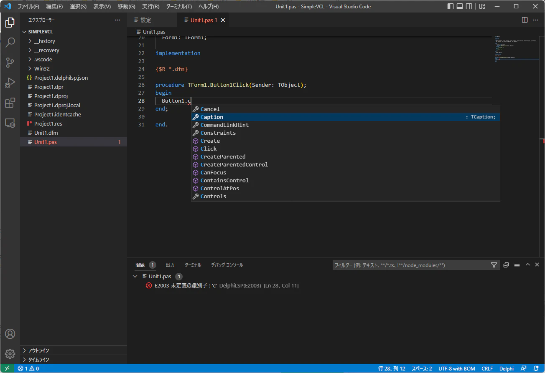Open the Search view in activity bar
This screenshot has width=545, height=373.
(x=10, y=43)
